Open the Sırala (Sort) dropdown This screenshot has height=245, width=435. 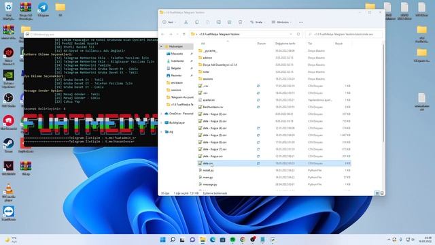pos(258,22)
